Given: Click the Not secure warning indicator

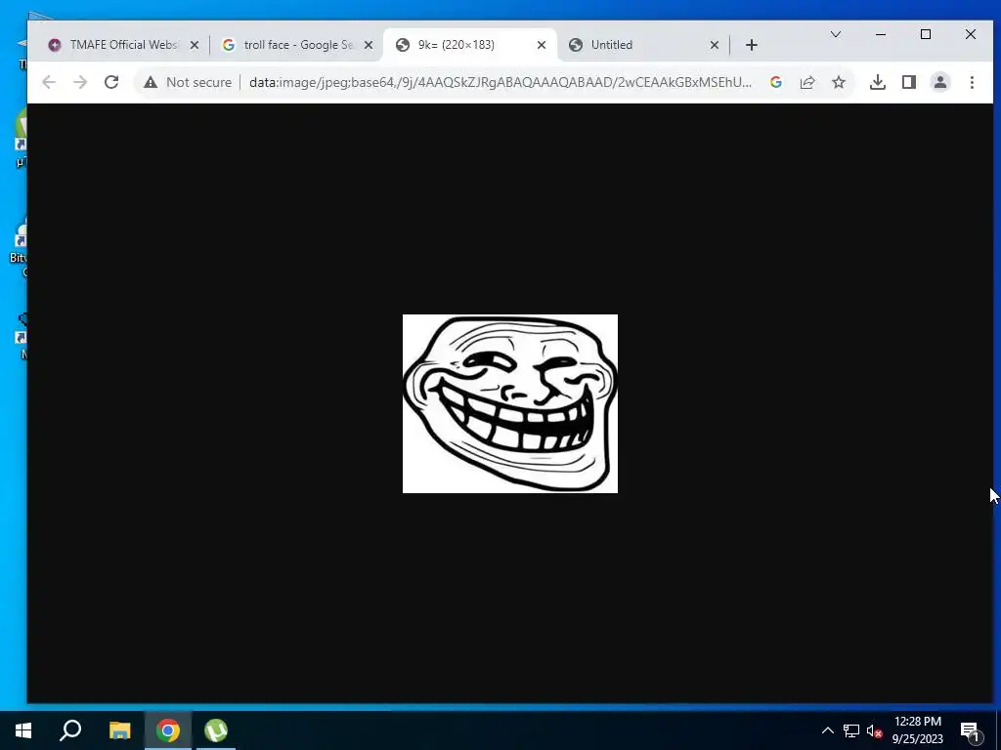Looking at the screenshot, I should click(x=187, y=82).
